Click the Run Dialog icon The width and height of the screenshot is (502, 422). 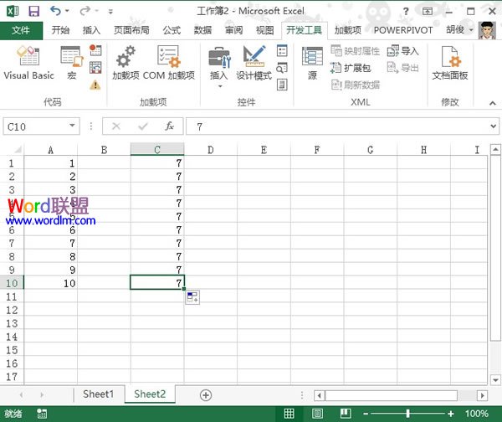click(282, 85)
